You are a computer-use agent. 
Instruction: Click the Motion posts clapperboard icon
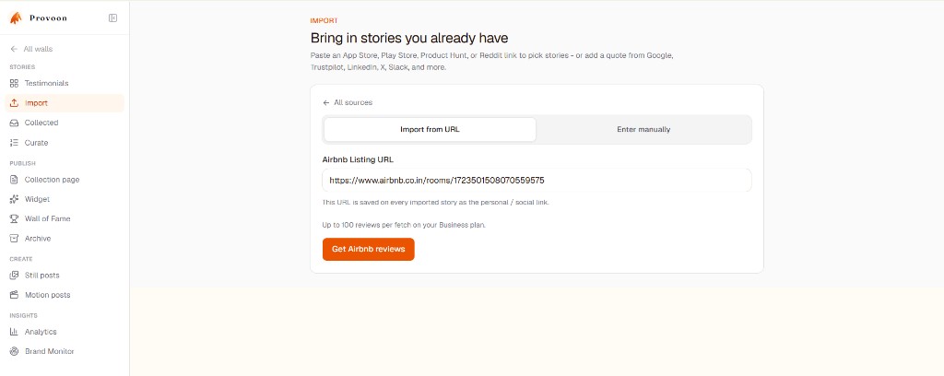pos(14,295)
